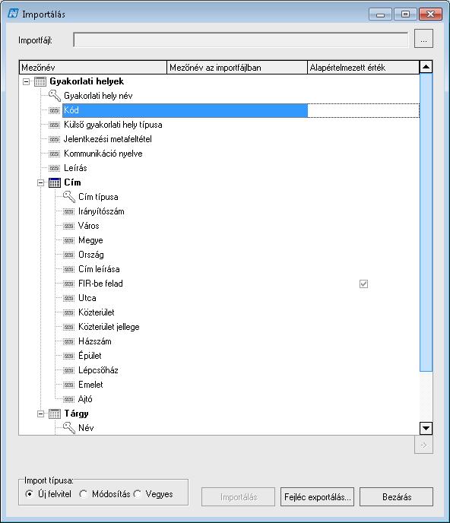The height and width of the screenshot is (523, 450).
Task: Click the field icon beside Épület
Action: coord(68,356)
